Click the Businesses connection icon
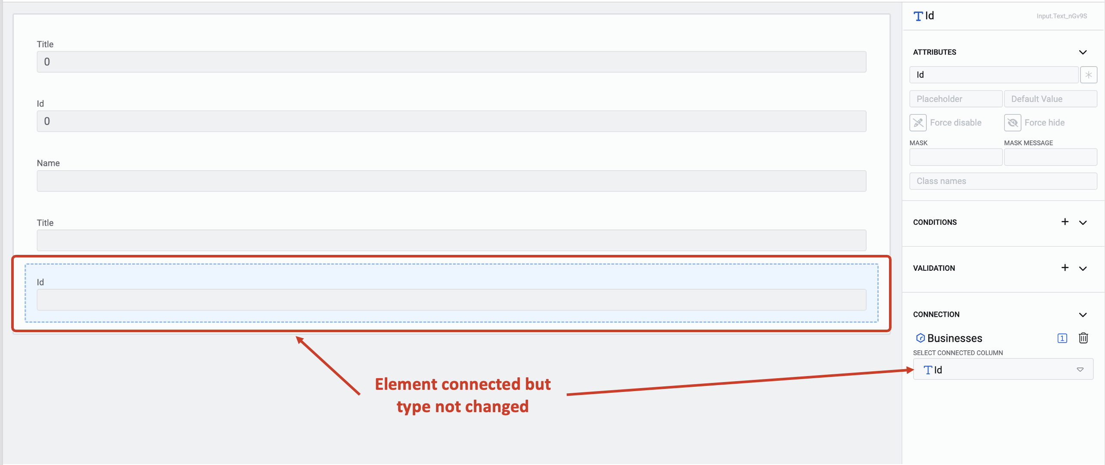This screenshot has height=465, width=1105. pyautogui.click(x=920, y=338)
